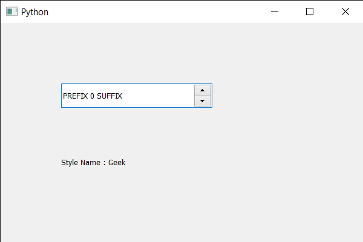363x242 pixels.
Task: Maximize the Python window
Action: (310, 11)
